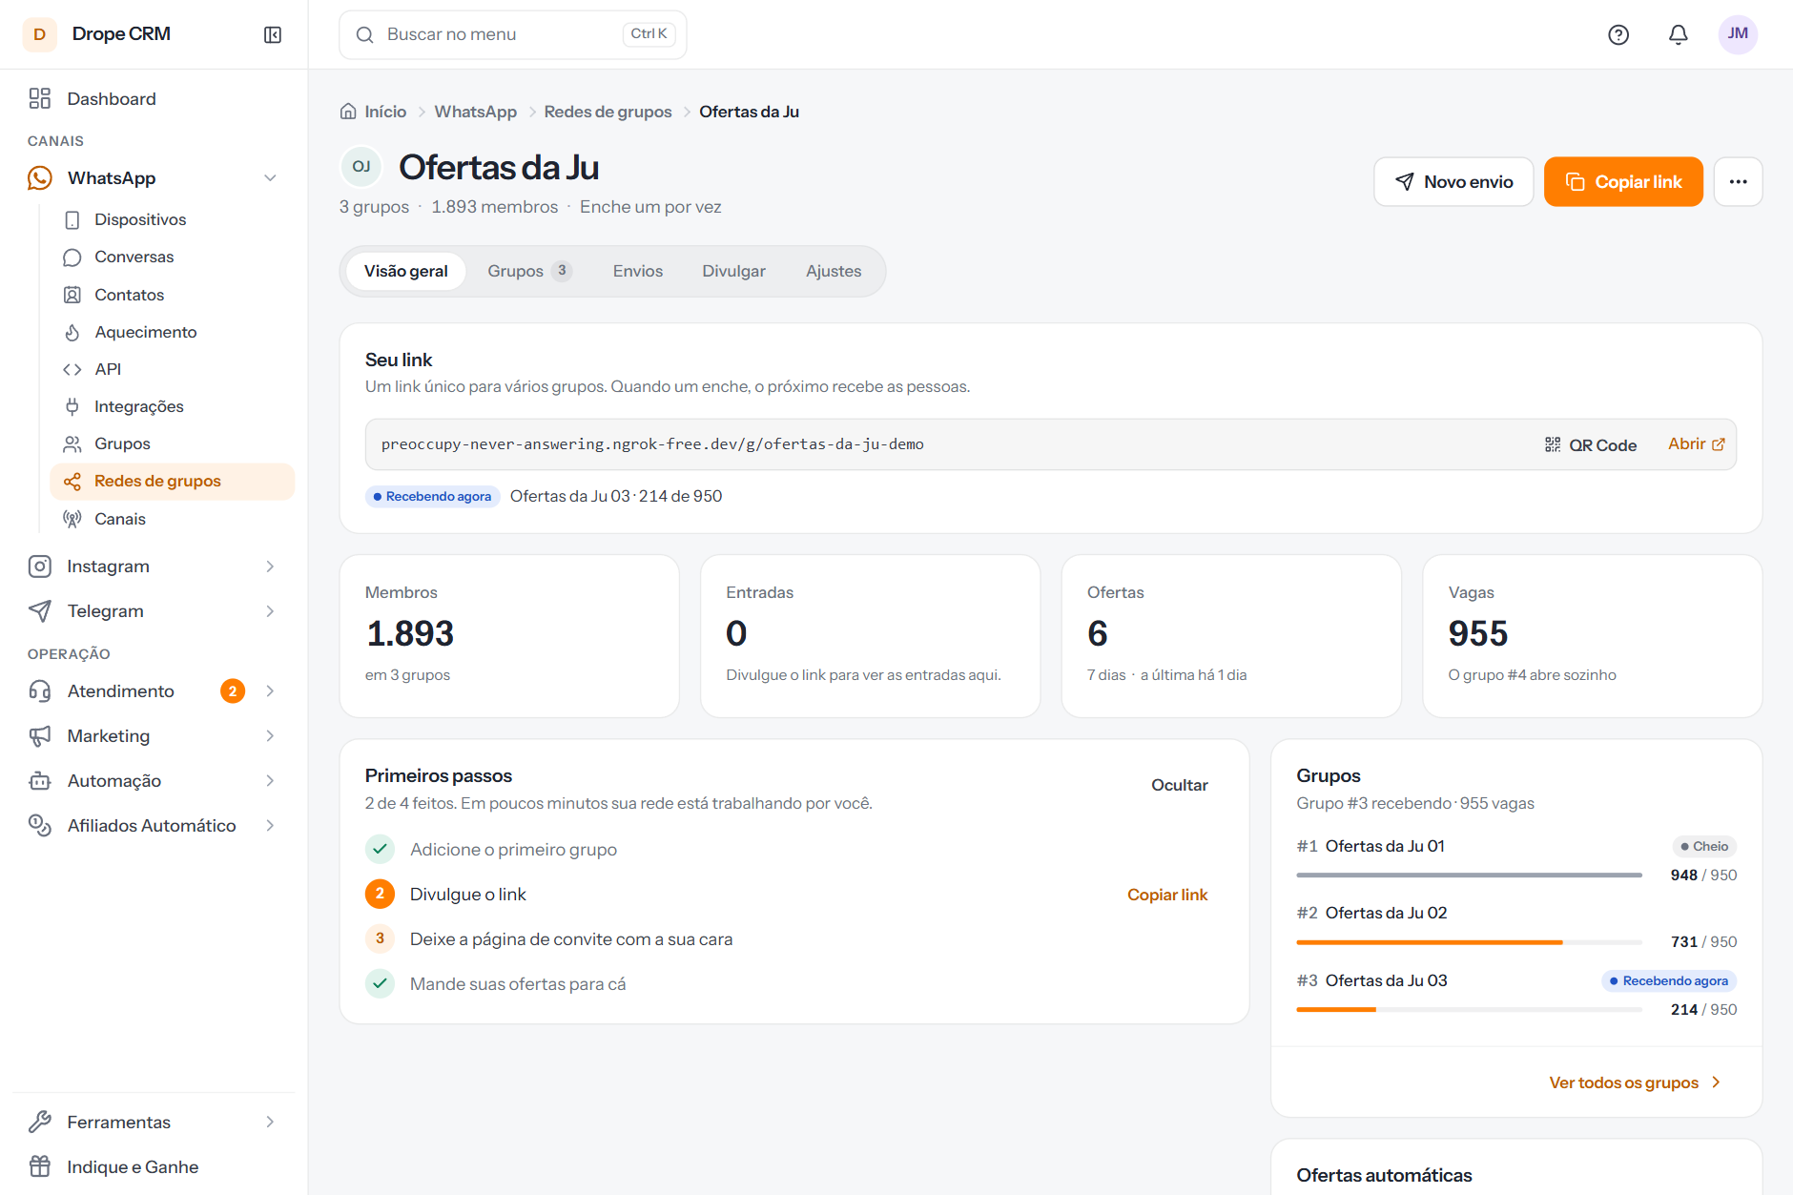Click the Drope CRM logo icon

39,34
